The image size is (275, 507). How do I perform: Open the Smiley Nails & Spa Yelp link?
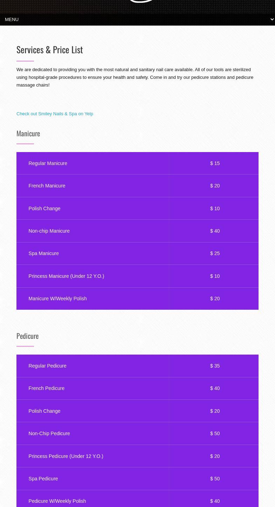pyautogui.click(x=55, y=114)
